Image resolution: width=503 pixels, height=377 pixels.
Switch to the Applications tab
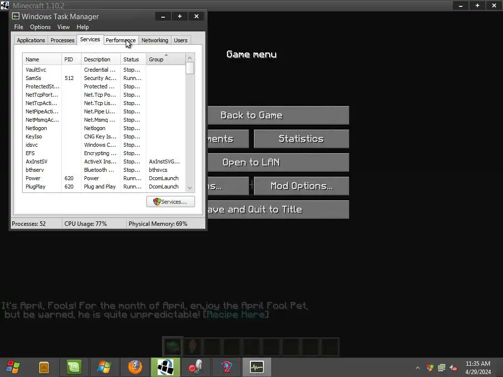click(x=31, y=40)
